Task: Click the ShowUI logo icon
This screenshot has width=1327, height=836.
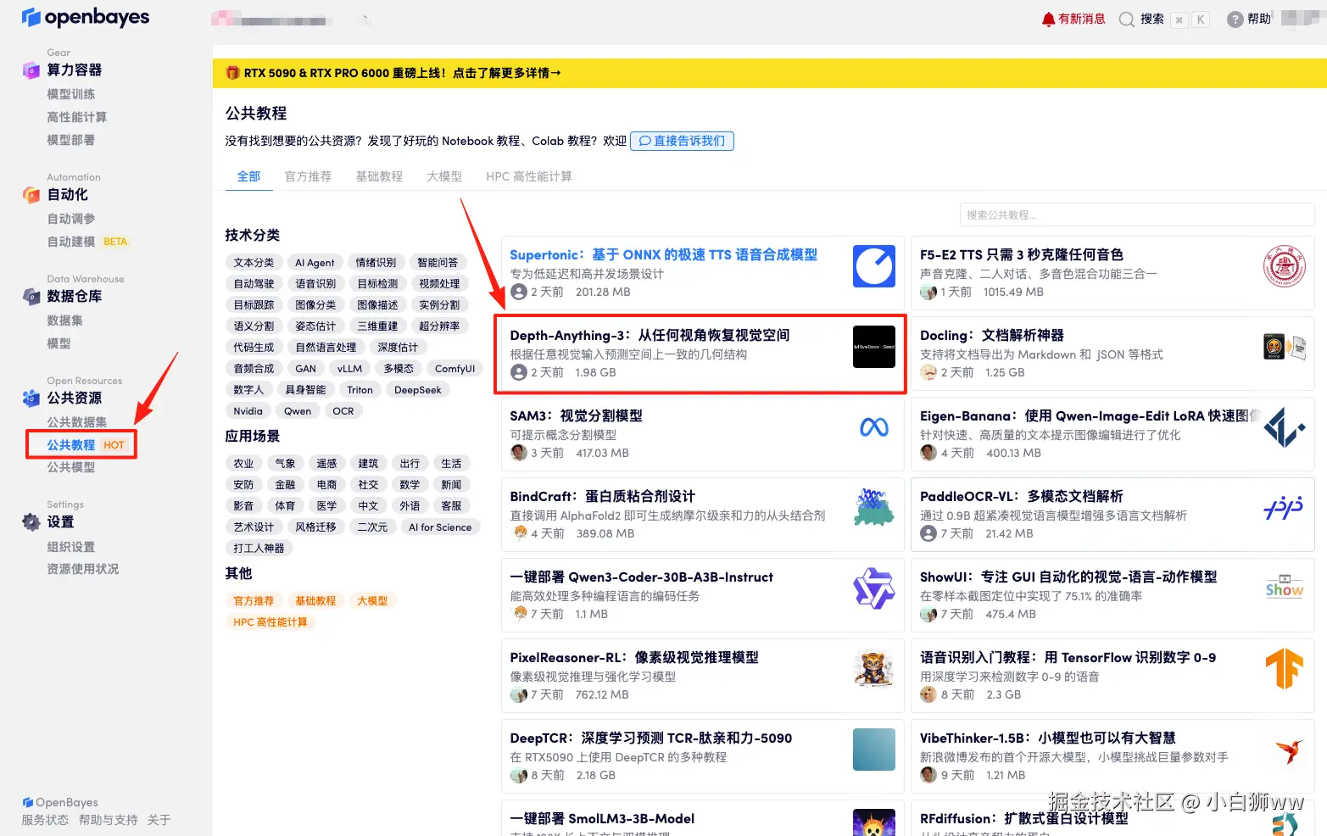Action: tap(1285, 587)
